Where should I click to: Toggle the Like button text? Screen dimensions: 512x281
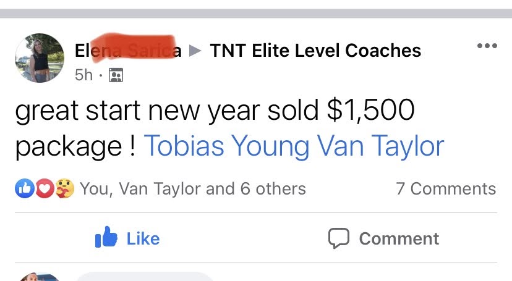143,238
